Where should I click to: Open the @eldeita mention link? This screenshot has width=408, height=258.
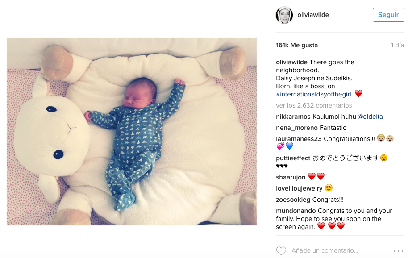370,117
